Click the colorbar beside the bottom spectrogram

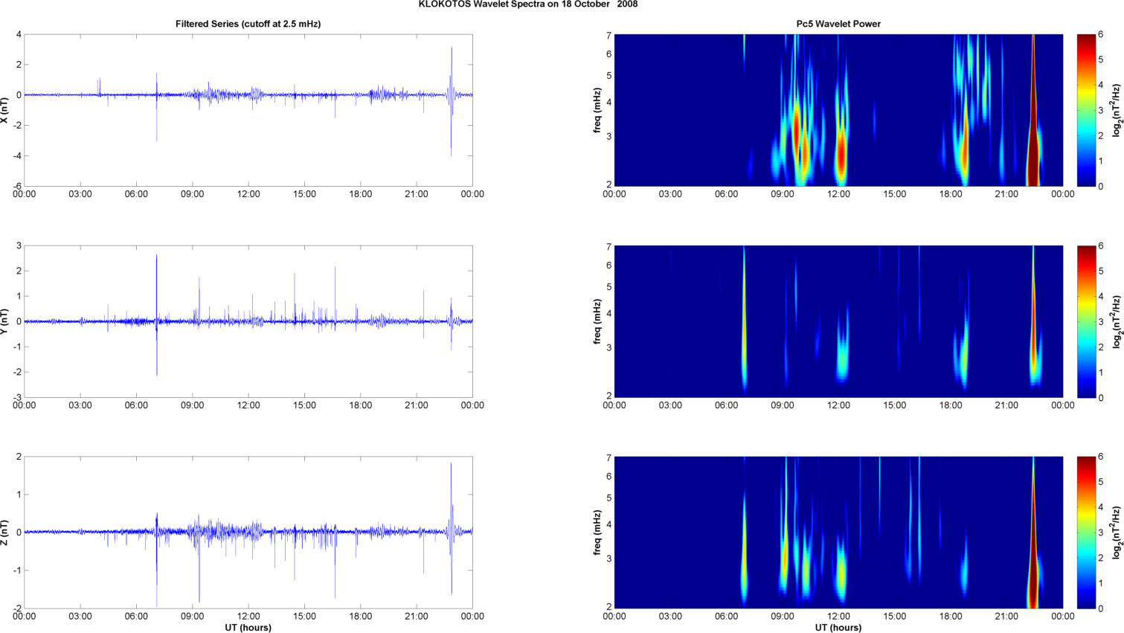pos(1086,533)
